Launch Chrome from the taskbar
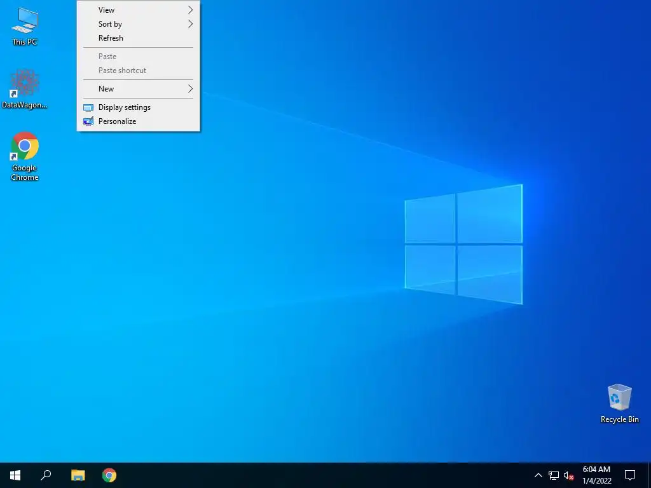The height and width of the screenshot is (488, 651). [x=109, y=475]
